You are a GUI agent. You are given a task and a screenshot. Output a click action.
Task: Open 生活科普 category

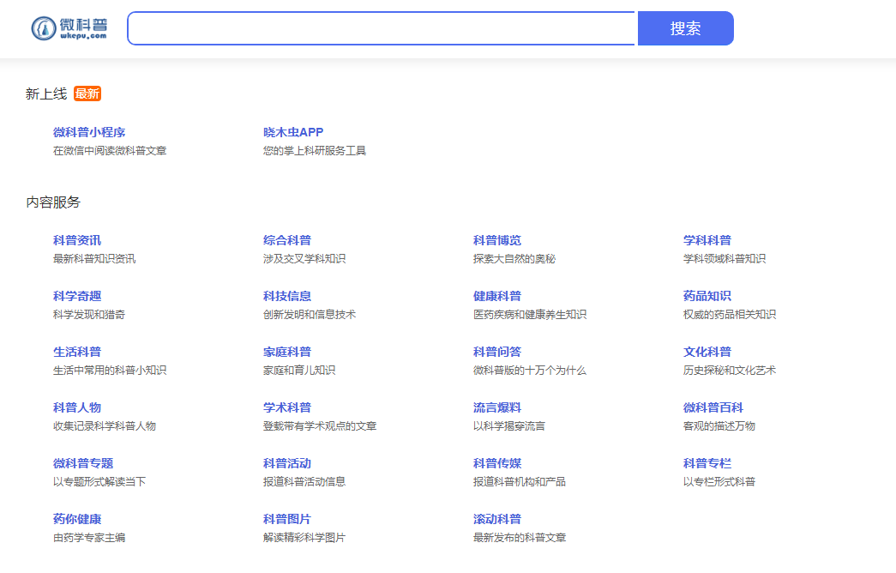click(77, 352)
